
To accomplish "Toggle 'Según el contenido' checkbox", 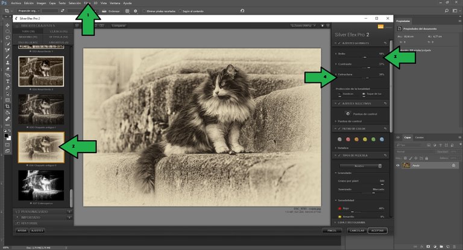I will pyautogui.click(x=180, y=11).
